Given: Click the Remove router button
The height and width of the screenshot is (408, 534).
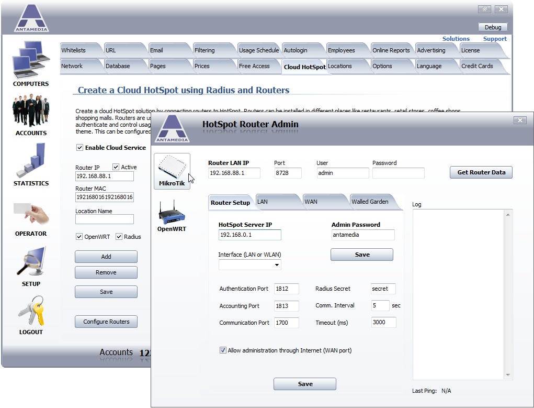Looking at the screenshot, I should 106,272.
